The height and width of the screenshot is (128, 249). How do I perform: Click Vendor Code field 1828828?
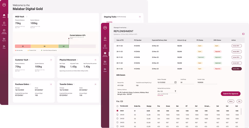207,83
